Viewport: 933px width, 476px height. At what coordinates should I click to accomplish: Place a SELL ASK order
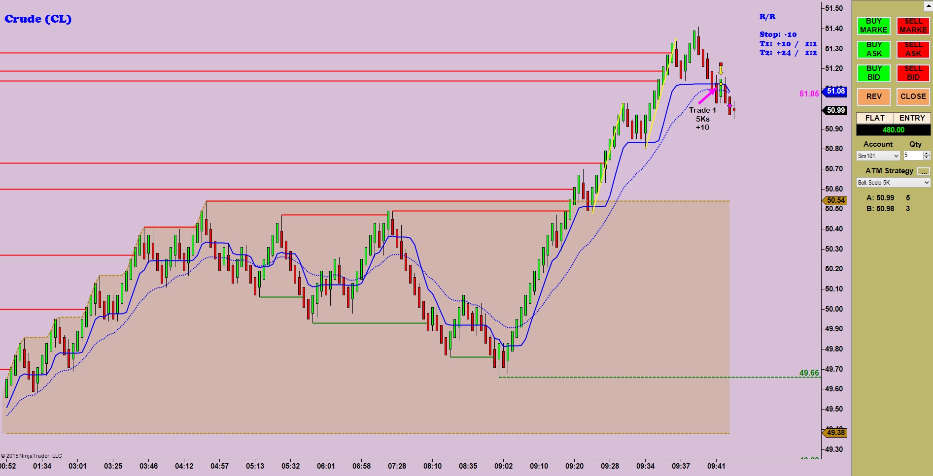pyautogui.click(x=913, y=49)
